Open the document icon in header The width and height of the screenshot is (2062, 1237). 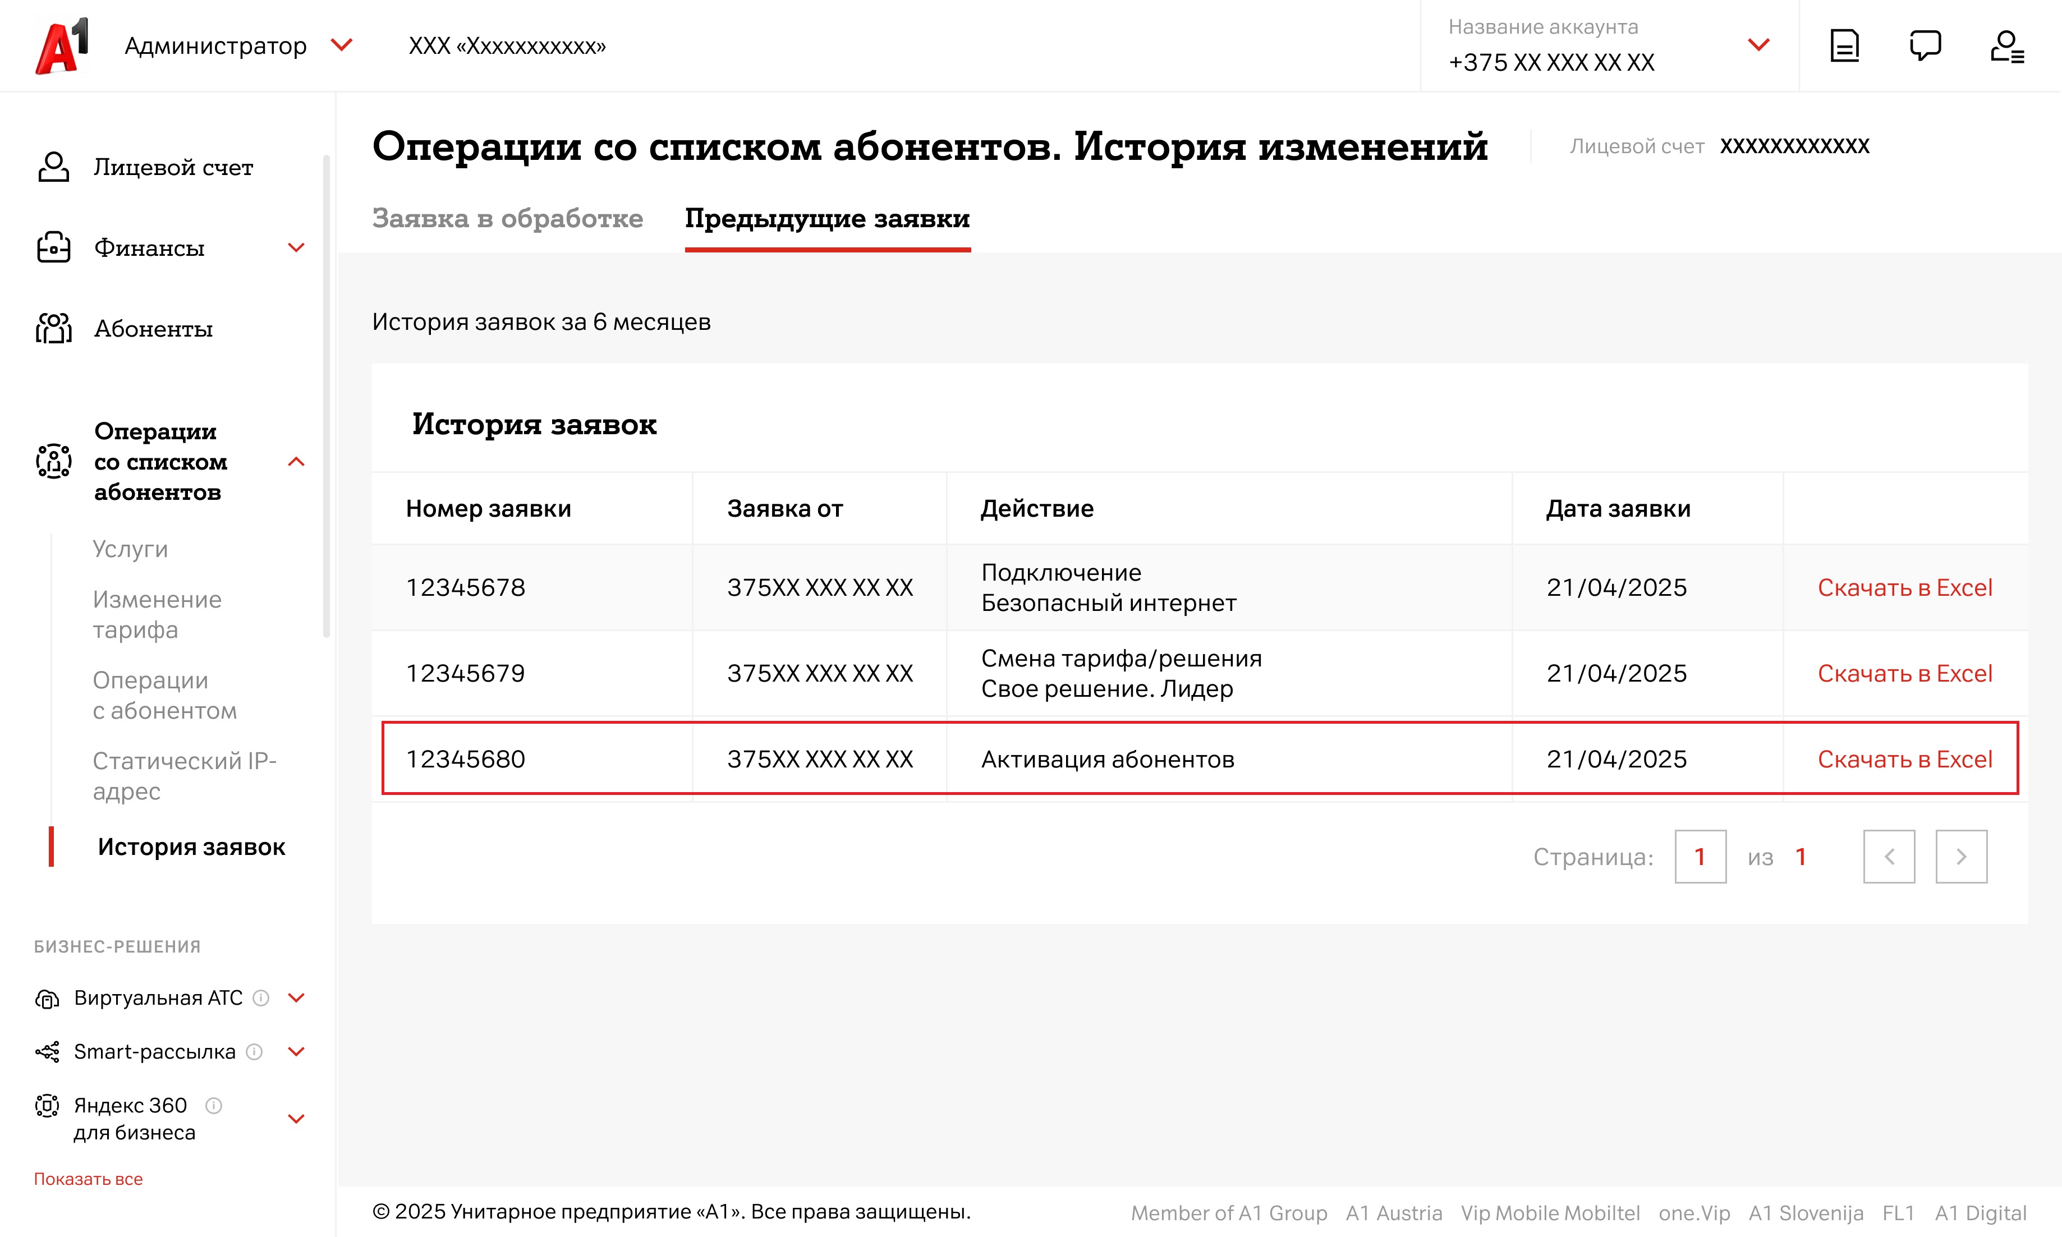click(x=1844, y=46)
